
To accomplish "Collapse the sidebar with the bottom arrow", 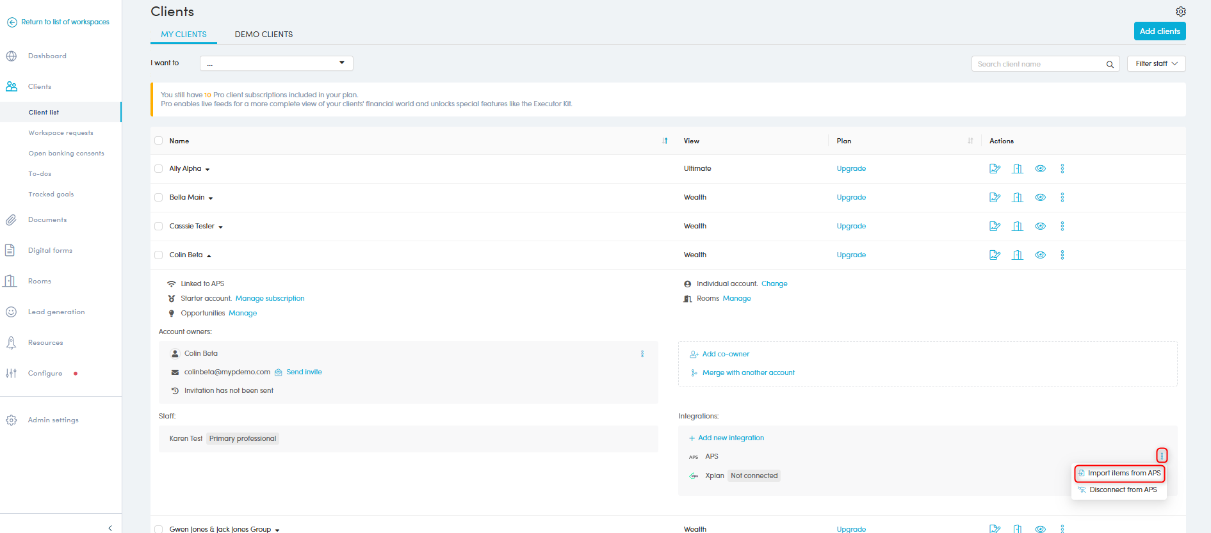I will (110, 528).
